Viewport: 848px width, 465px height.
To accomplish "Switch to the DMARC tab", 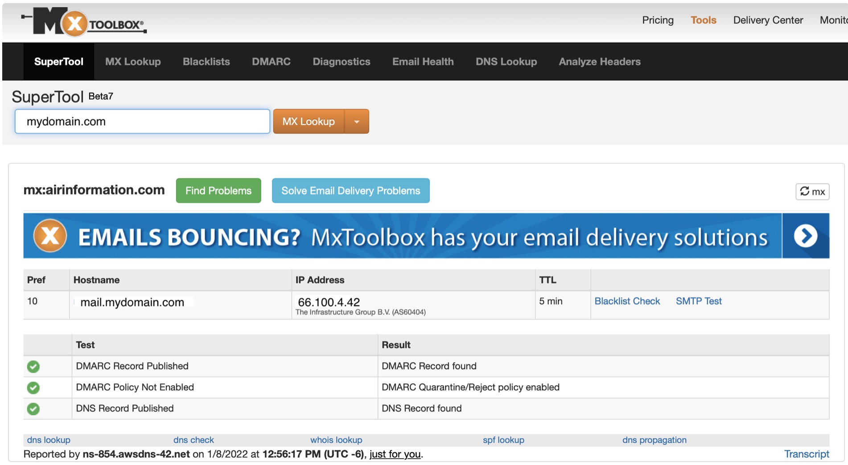I will coord(271,61).
